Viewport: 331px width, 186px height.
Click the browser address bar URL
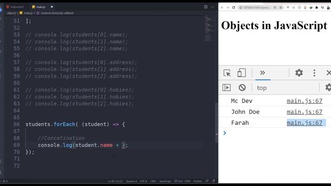pos(257,7)
